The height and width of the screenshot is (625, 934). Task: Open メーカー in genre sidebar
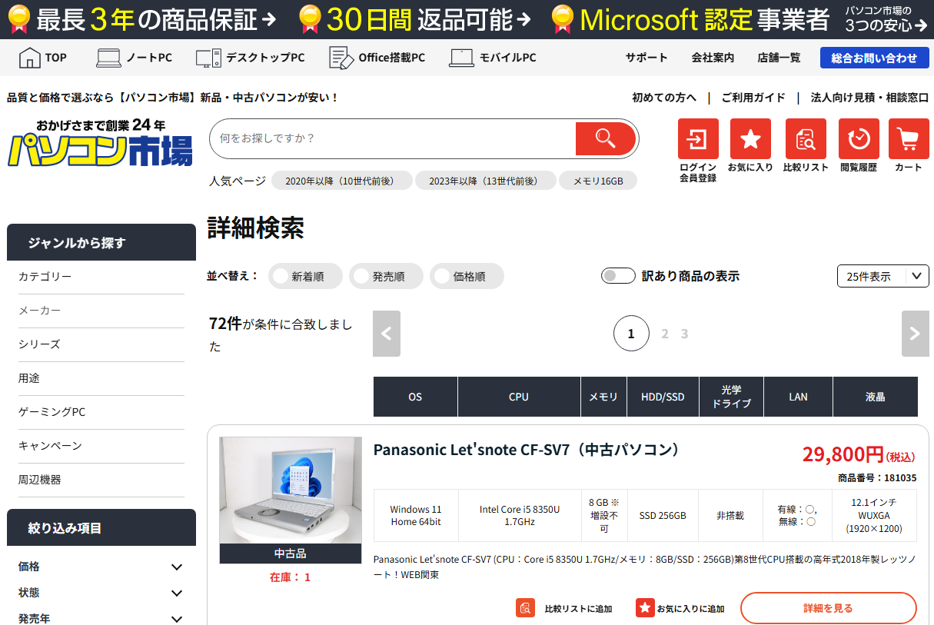(101, 311)
